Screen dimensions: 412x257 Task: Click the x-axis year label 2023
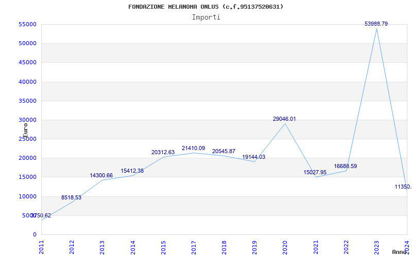pos(377,247)
